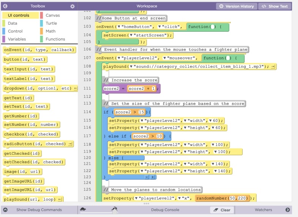Screen dimensions: 298x217
Task: Open "homeButton" id dropdown on line 103
Action: click(x=119, y=27)
